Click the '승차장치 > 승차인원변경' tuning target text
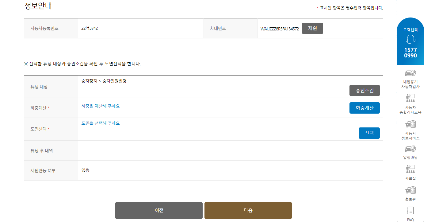The image size is (435, 222). click(x=104, y=81)
